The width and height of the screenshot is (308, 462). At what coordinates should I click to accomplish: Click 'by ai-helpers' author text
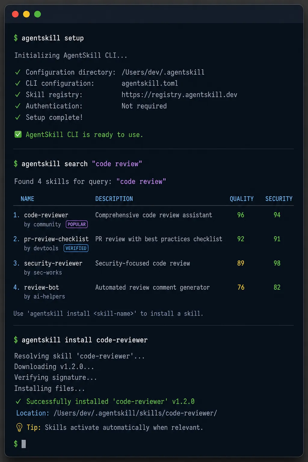pyautogui.click(x=45, y=297)
